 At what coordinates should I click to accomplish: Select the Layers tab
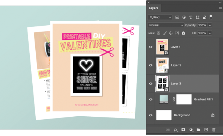point(153,8)
